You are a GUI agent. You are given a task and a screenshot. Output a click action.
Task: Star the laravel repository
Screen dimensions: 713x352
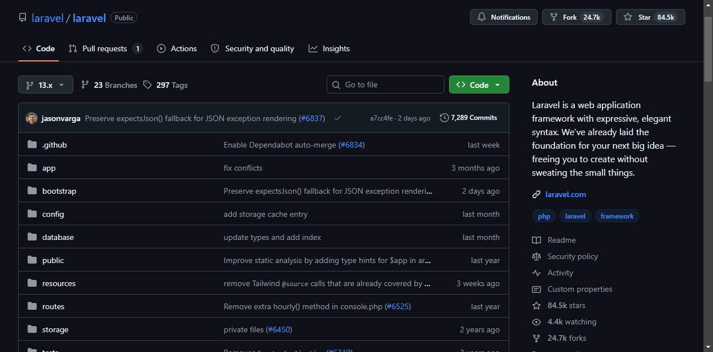click(650, 17)
